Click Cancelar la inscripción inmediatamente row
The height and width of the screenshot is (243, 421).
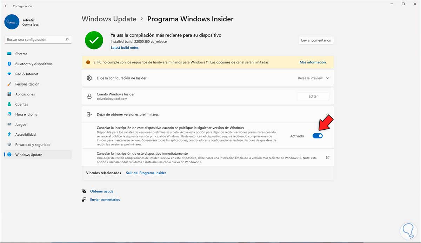pos(208,158)
